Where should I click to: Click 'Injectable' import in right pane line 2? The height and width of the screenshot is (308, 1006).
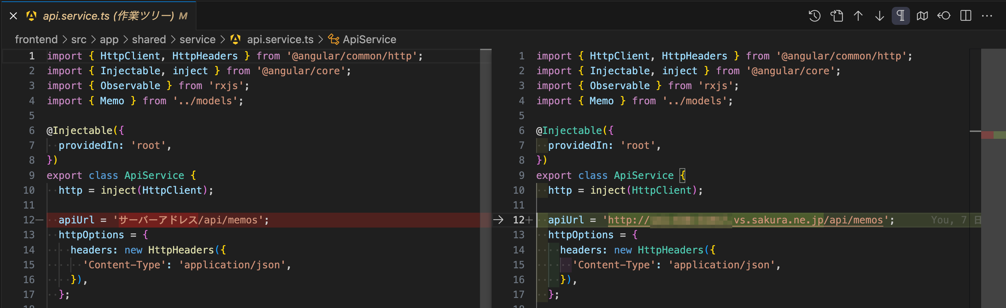coord(620,71)
